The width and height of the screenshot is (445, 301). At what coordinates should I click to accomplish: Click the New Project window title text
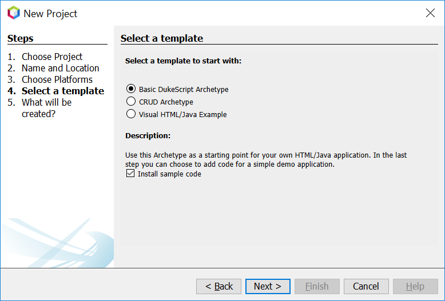point(50,13)
